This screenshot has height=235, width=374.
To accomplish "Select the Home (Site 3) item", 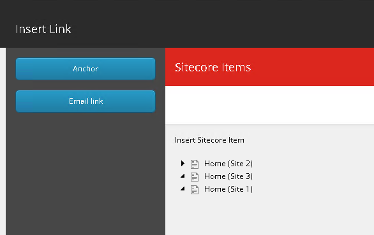I will click(x=228, y=176).
